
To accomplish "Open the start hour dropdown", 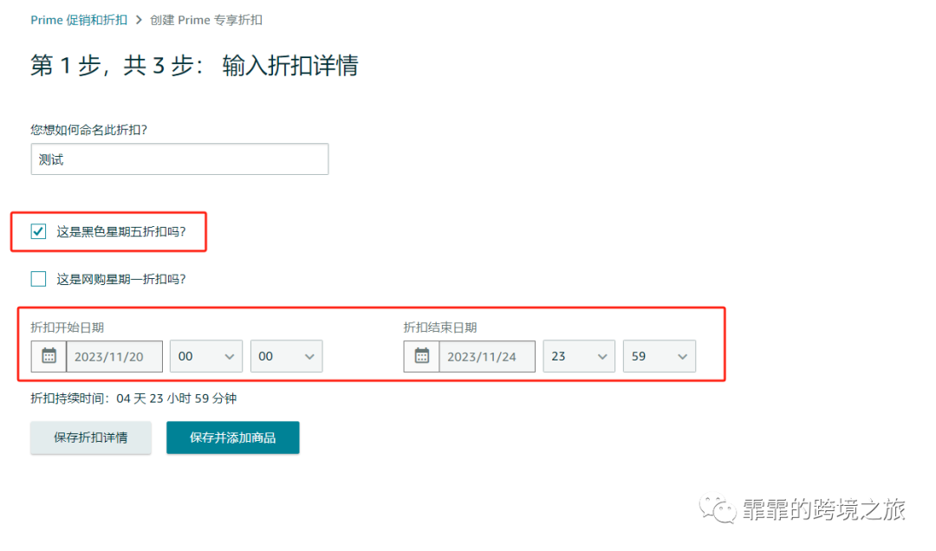I will (x=205, y=356).
